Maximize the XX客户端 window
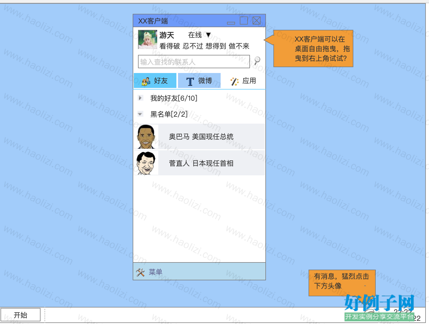The height and width of the screenshot is (324, 429). pyautogui.click(x=244, y=21)
